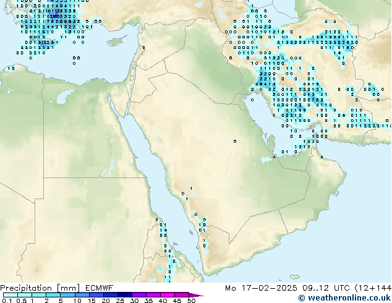Select the 35–40 mm legend swatch
This screenshot has width=392, height=303.
click(x=153, y=295)
